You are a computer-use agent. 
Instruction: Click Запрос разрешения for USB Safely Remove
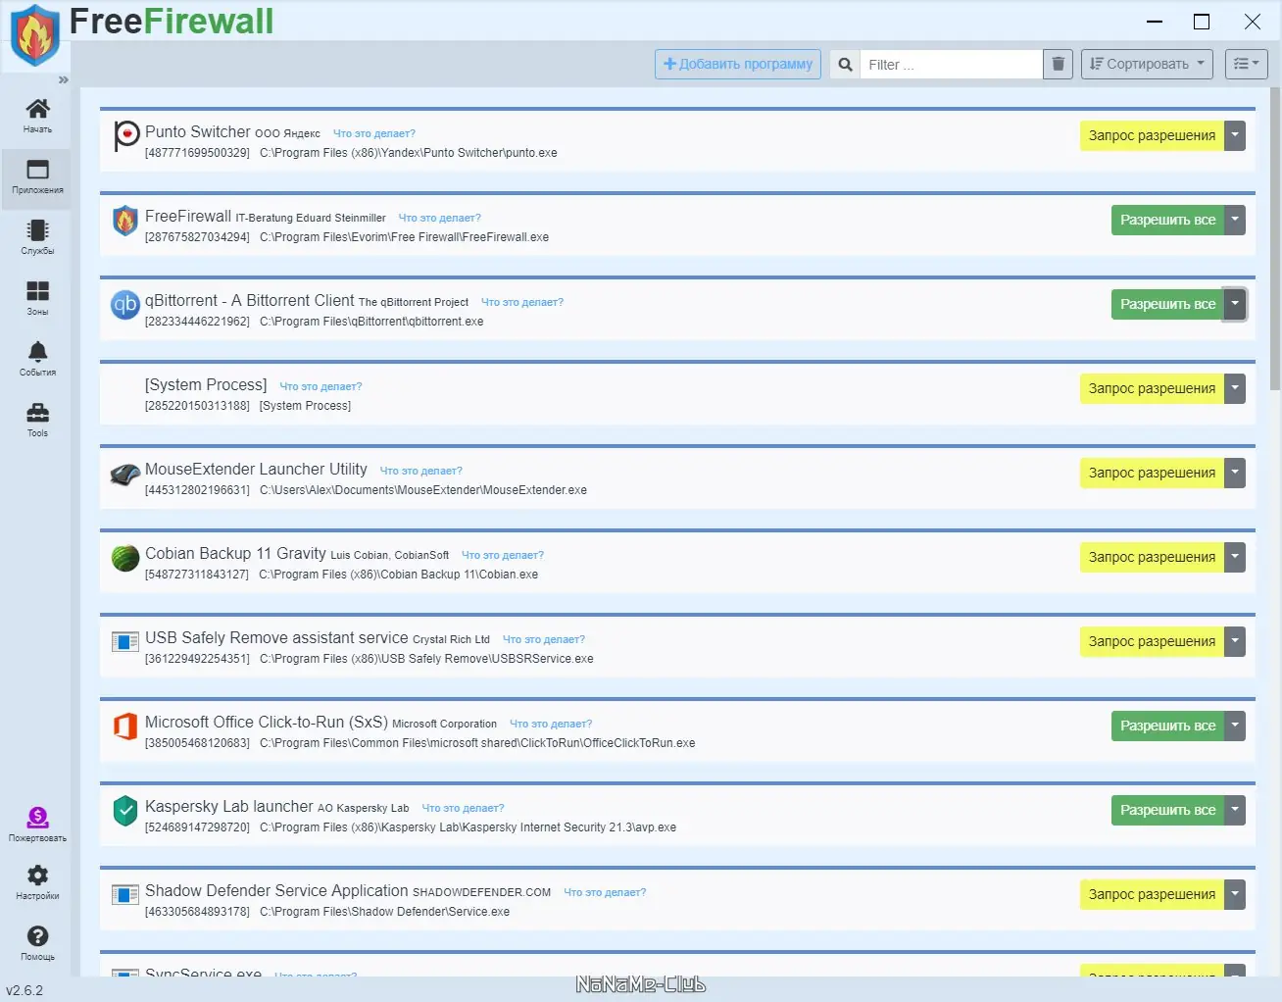tap(1152, 642)
